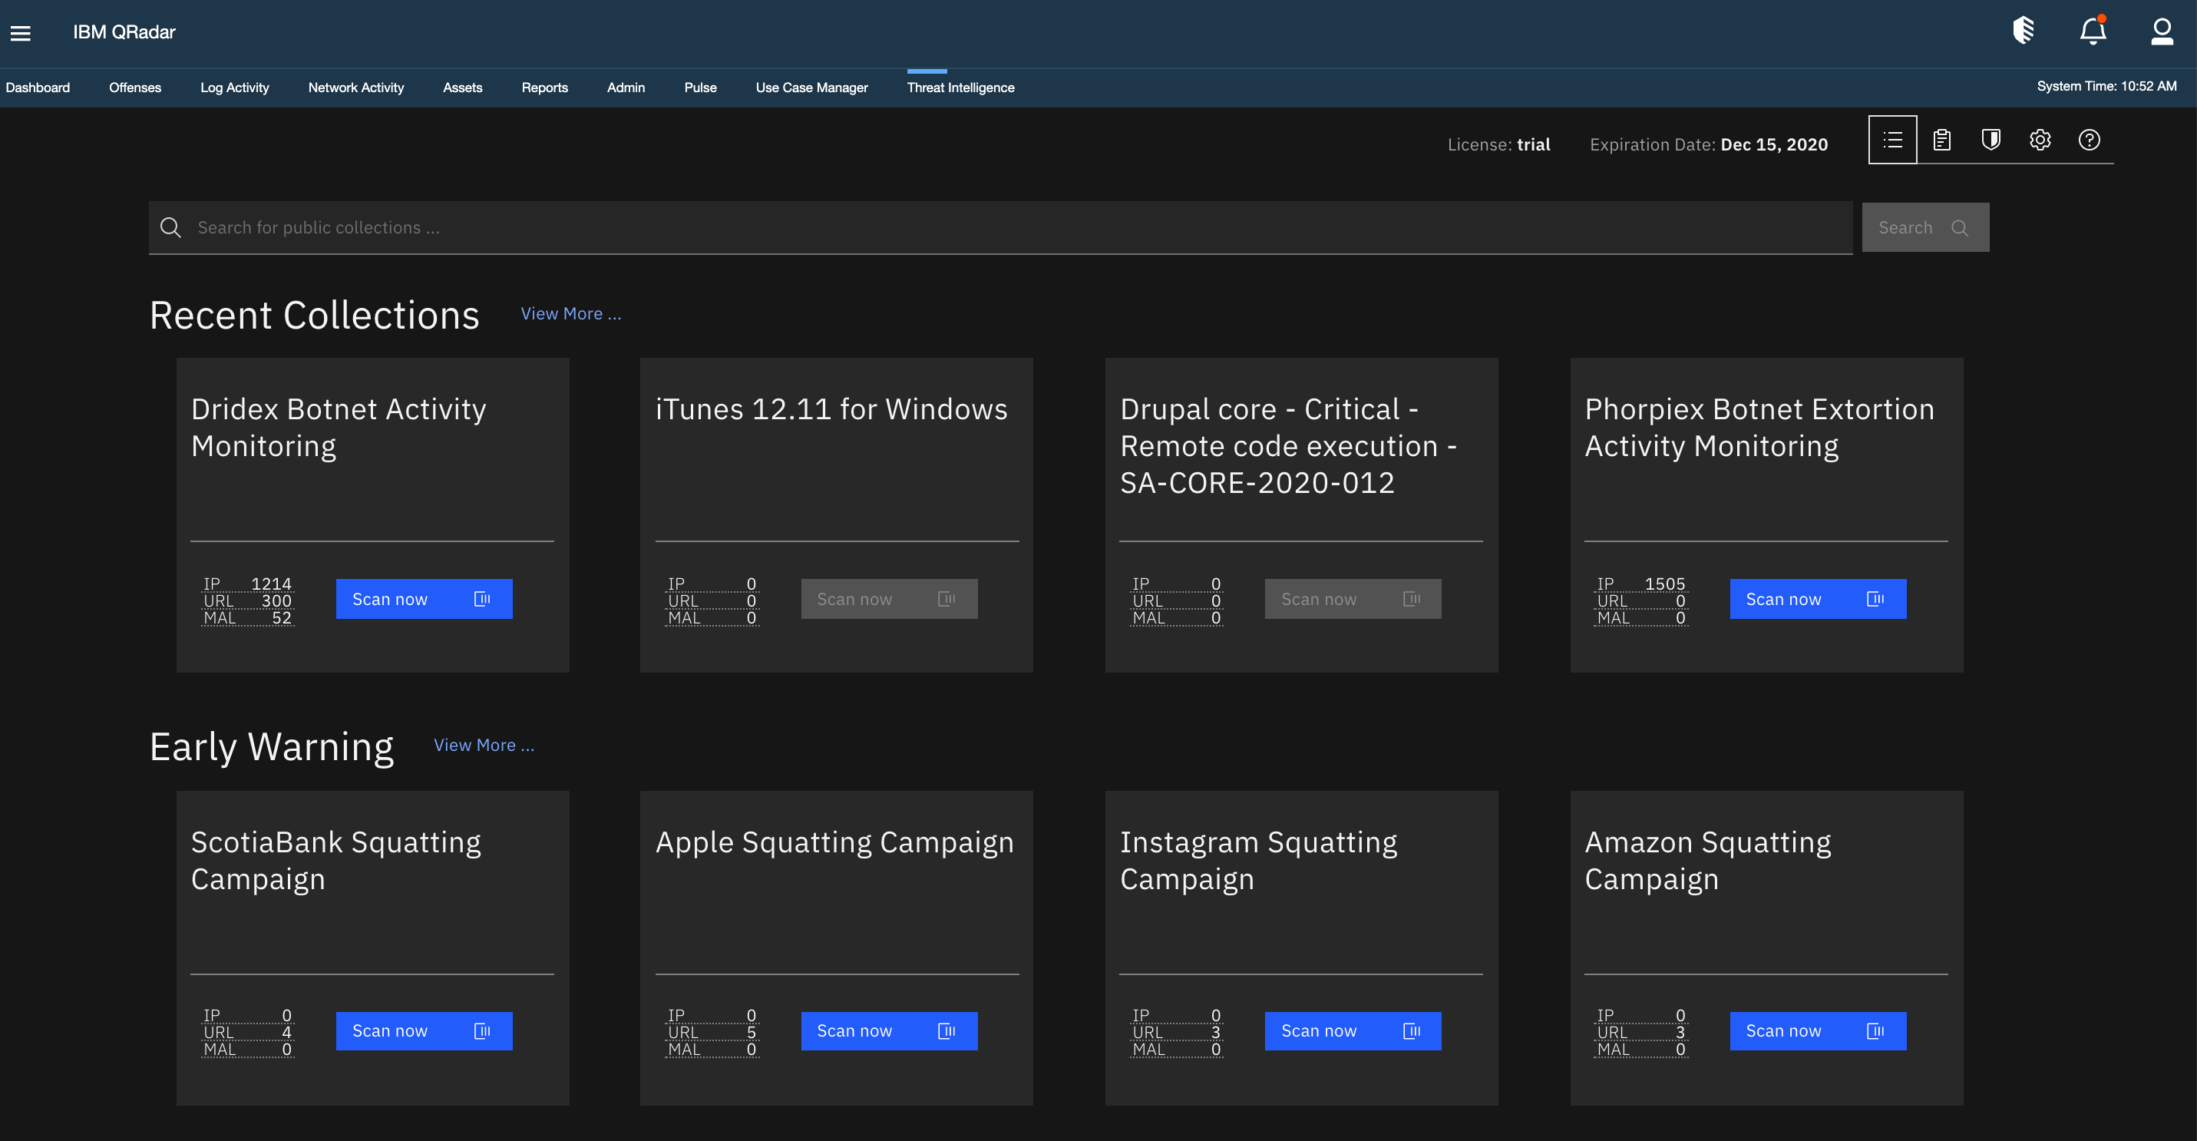
Task: Click Scan now on iTunes 12.11 card
Action: tap(889, 600)
